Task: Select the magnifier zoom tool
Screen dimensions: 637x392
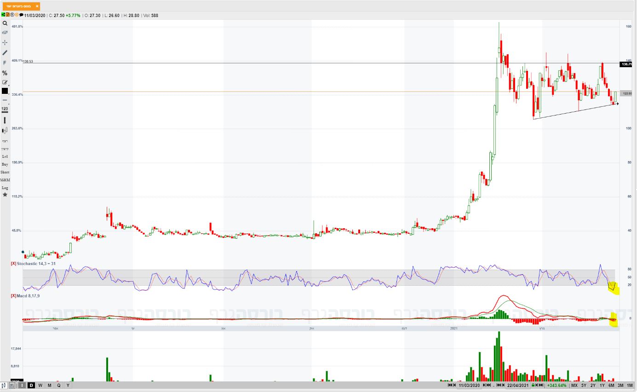Action: 5,23
